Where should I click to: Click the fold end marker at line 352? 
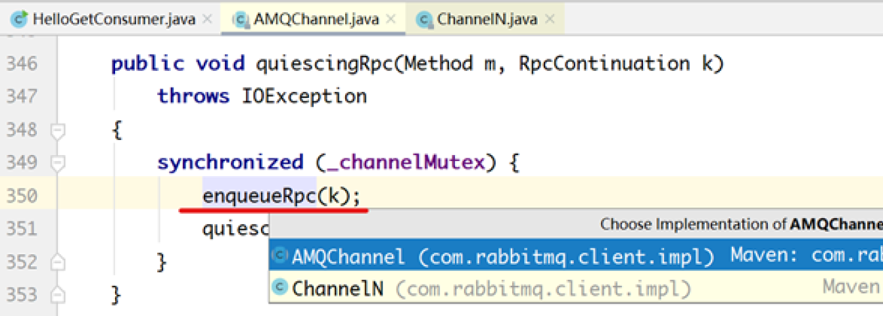pos(59,262)
